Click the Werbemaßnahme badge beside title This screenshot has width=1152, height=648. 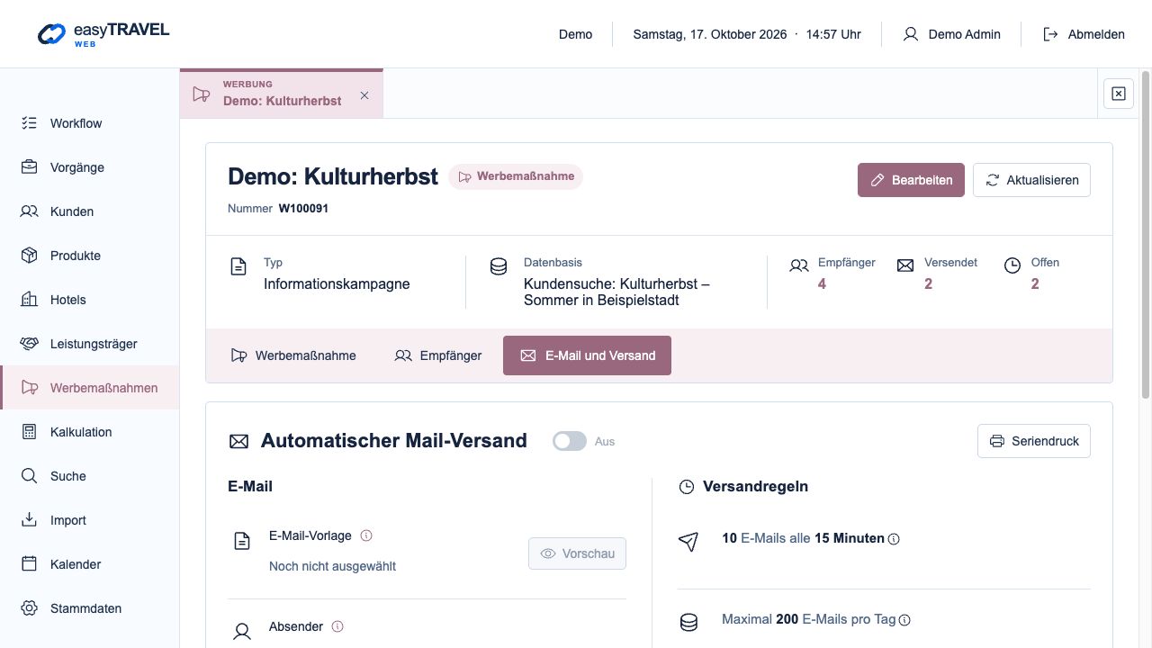(x=517, y=176)
